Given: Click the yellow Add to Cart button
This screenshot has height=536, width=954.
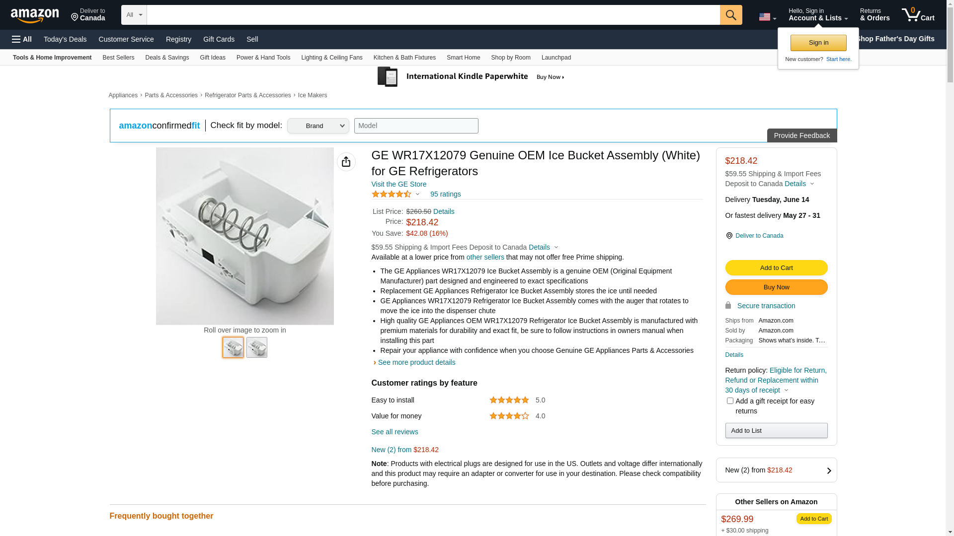Looking at the screenshot, I should [776, 268].
